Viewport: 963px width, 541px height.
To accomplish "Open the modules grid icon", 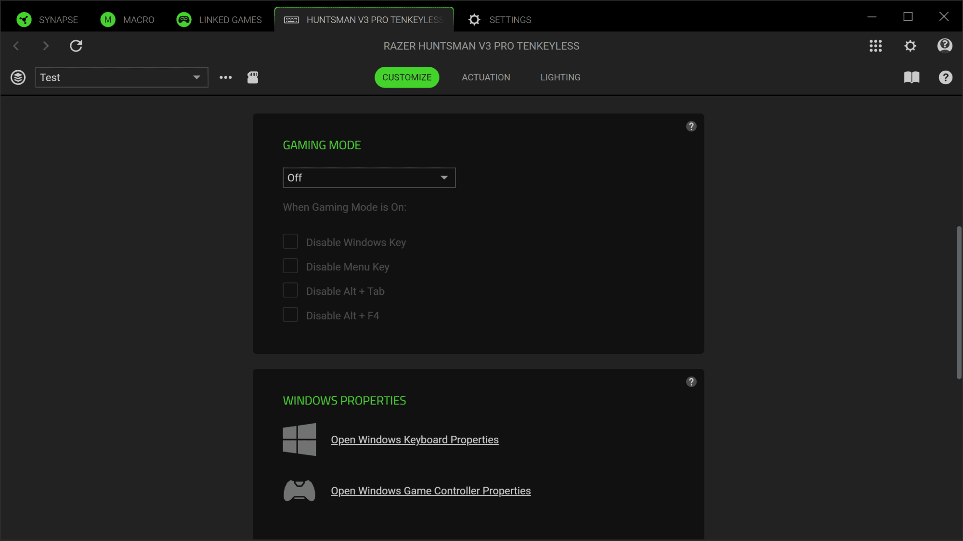I will click(875, 46).
